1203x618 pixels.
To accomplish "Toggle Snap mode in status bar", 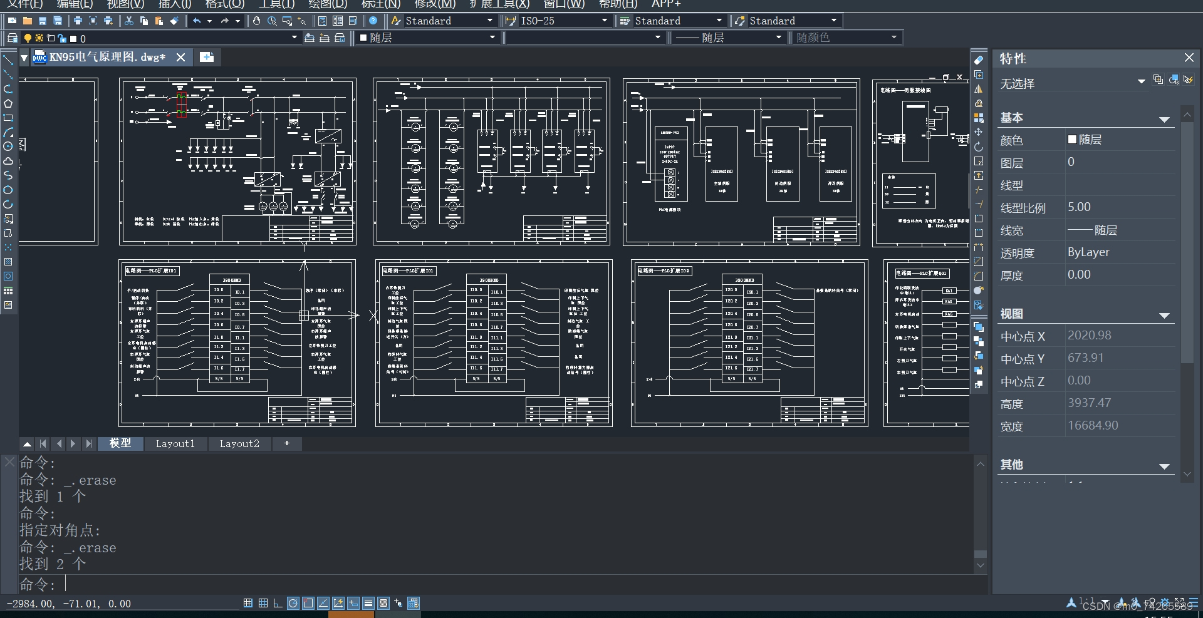I will point(248,603).
